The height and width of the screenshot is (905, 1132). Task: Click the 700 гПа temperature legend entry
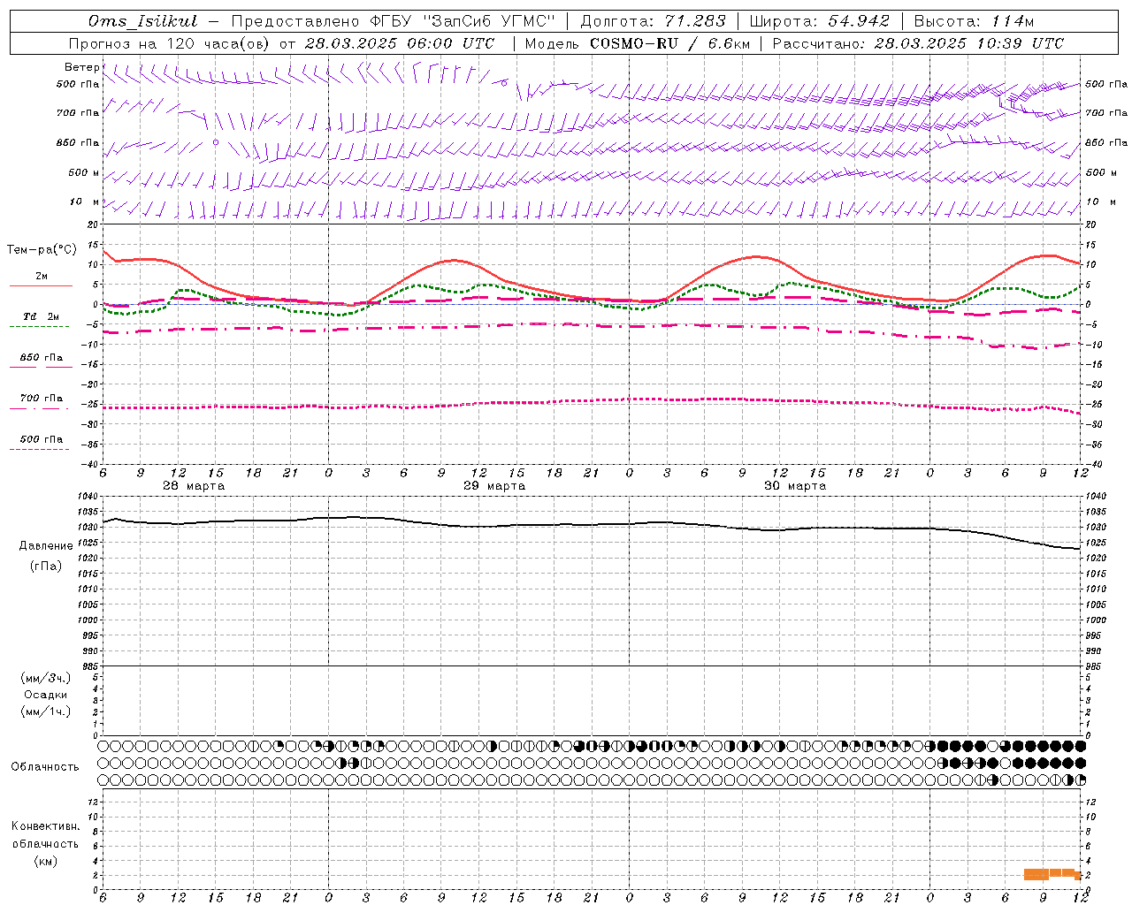coord(41,399)
